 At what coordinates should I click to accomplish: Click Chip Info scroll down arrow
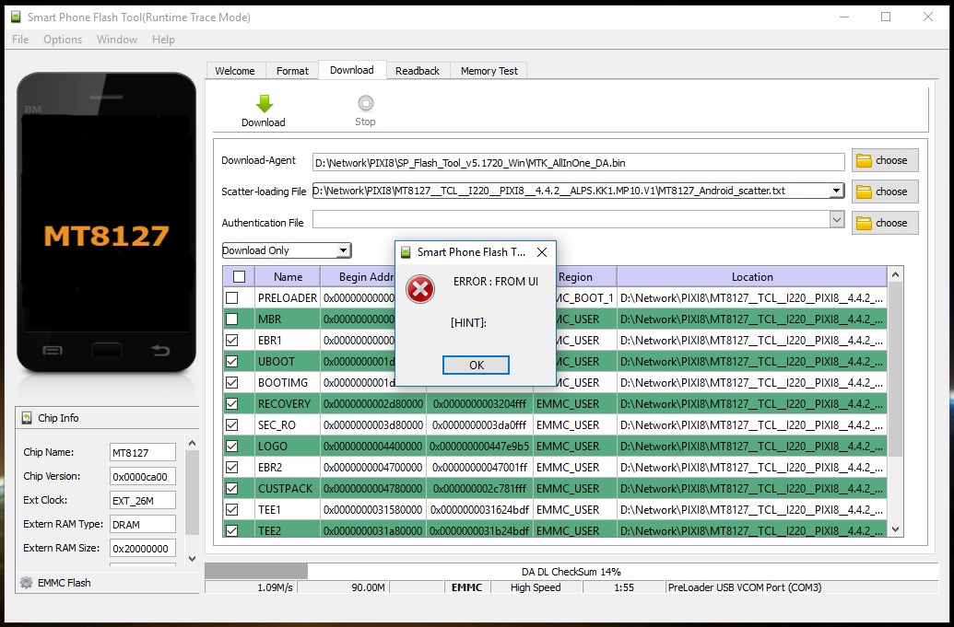pos(193,559)
